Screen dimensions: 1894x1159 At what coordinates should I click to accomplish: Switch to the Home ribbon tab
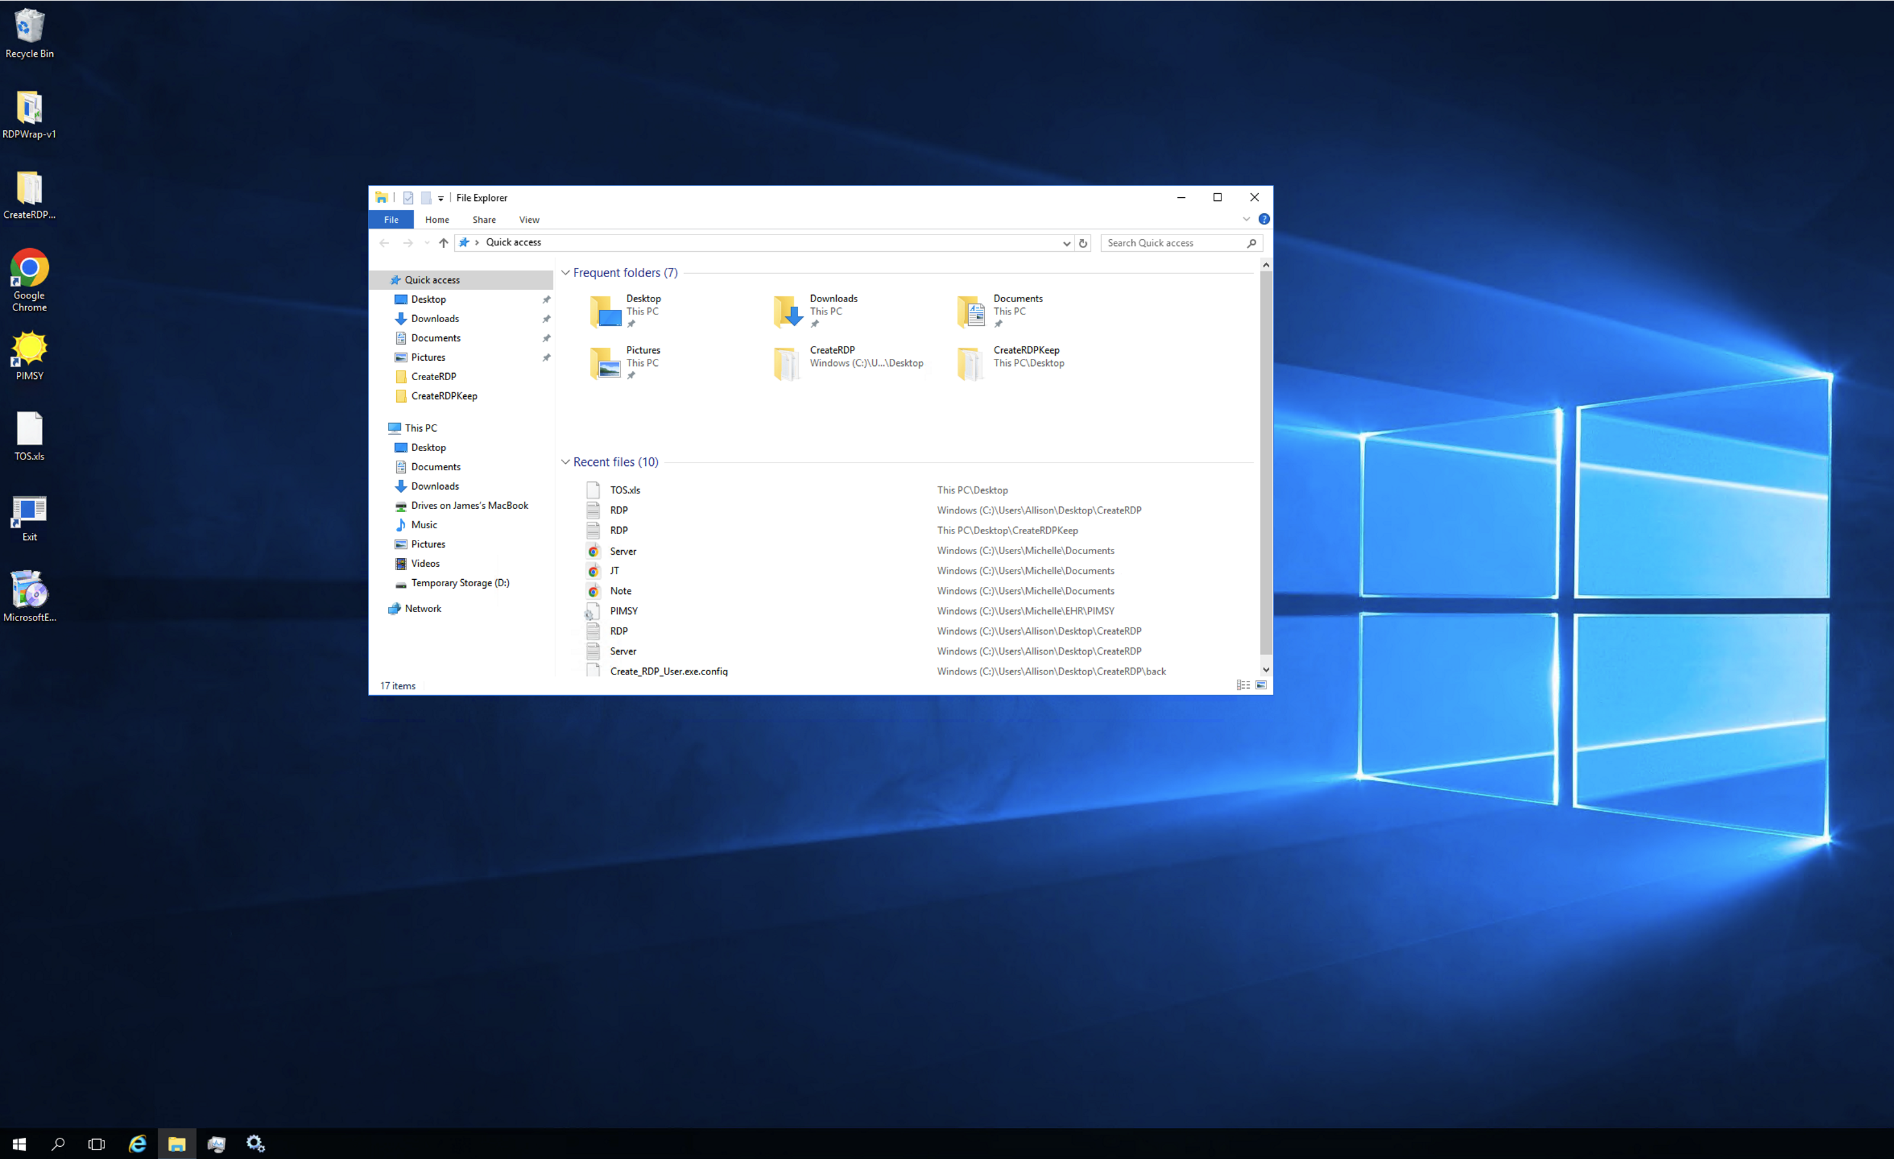pos(437,220)
